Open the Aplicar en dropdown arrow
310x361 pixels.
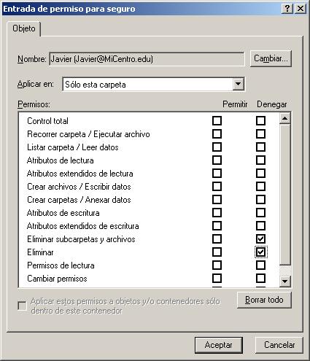pyautogui.click(x=239, y=85)
